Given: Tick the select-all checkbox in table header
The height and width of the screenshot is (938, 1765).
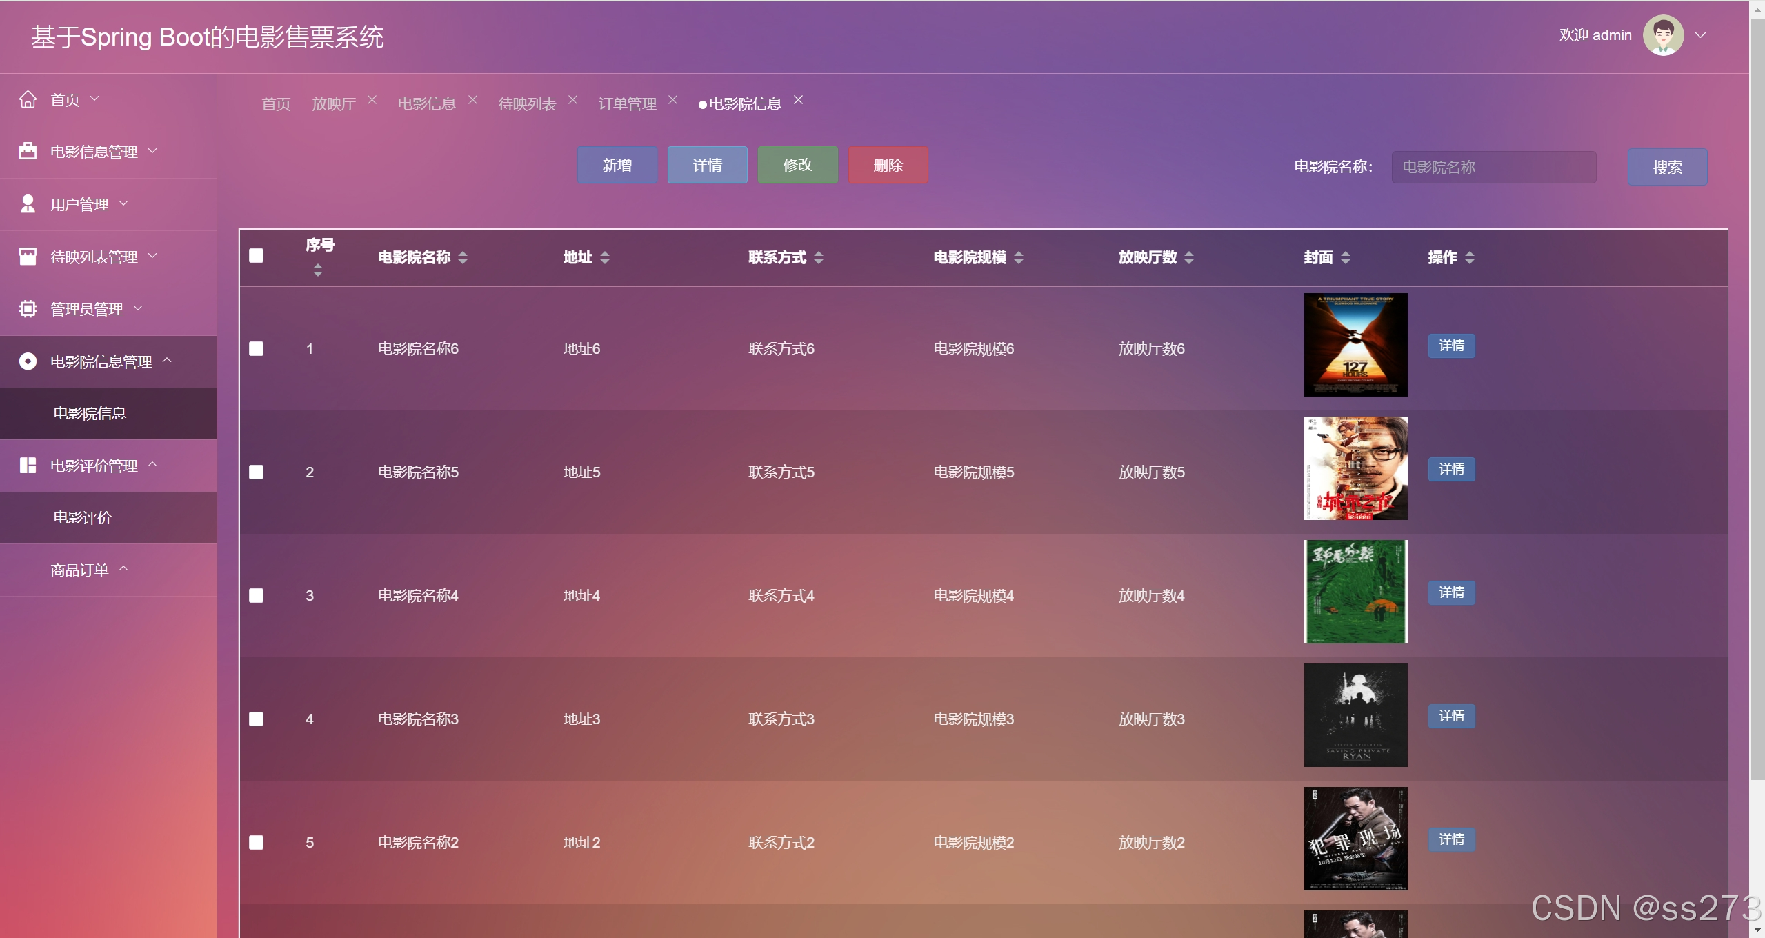Looking at the screenshot, I should tap(257, 256).
